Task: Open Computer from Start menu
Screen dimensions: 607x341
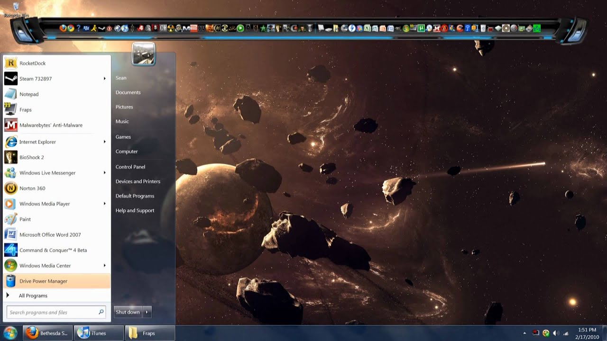Action: tap(127, 152)
